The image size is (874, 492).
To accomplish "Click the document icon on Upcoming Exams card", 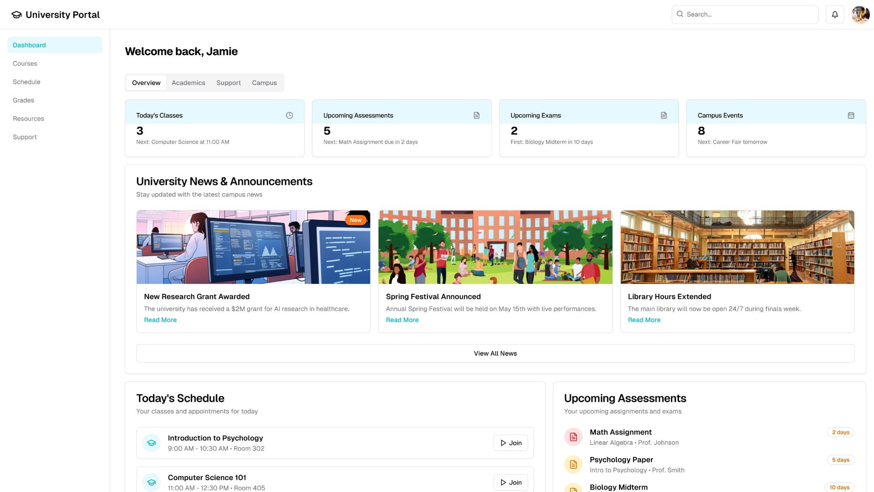I will click(x=664, y=115).
